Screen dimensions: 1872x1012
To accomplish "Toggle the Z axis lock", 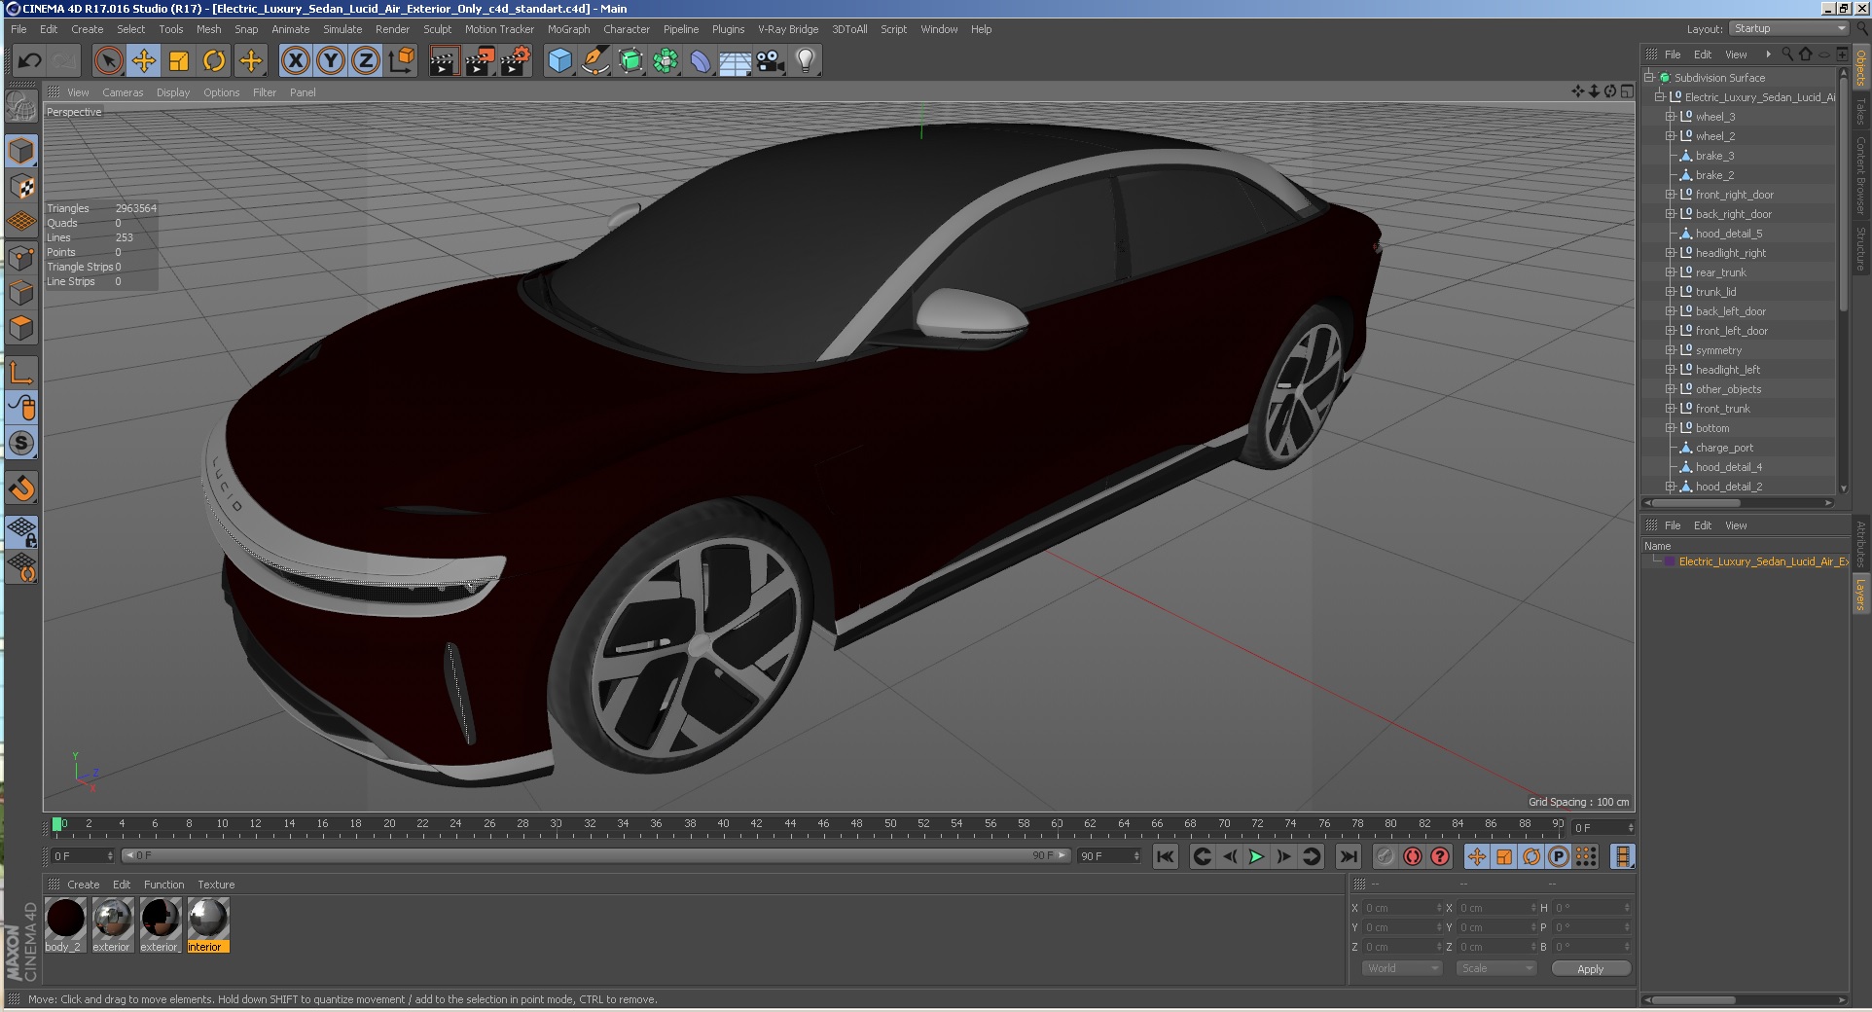I will [x=366, y=61].
